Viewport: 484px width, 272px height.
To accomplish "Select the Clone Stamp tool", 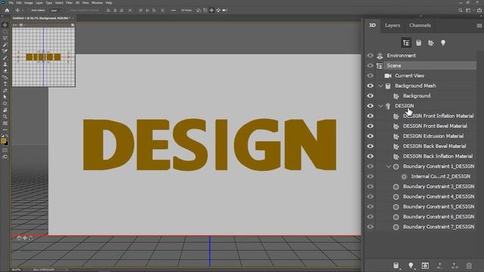I will (x=5, y=64).
